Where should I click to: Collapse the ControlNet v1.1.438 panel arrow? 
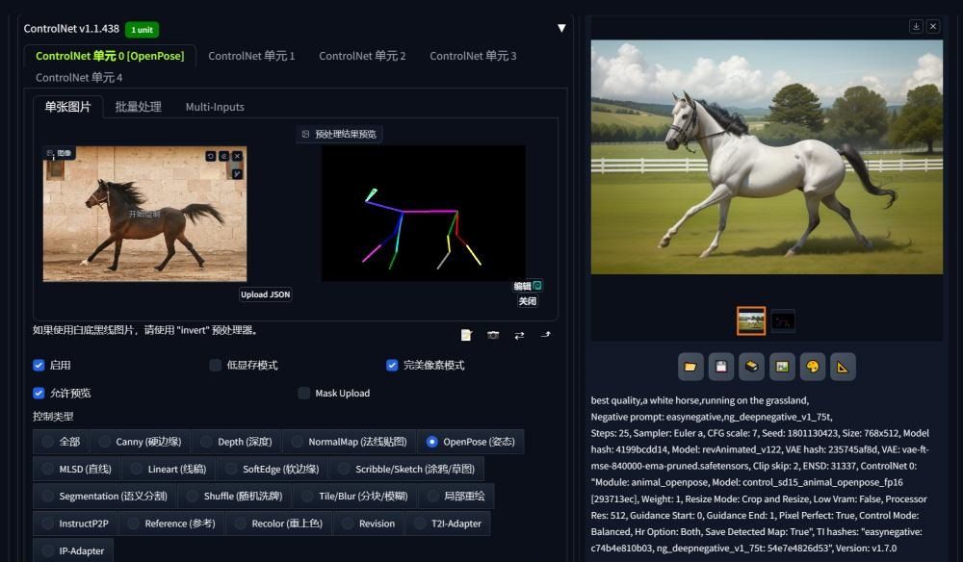(561, 28)
